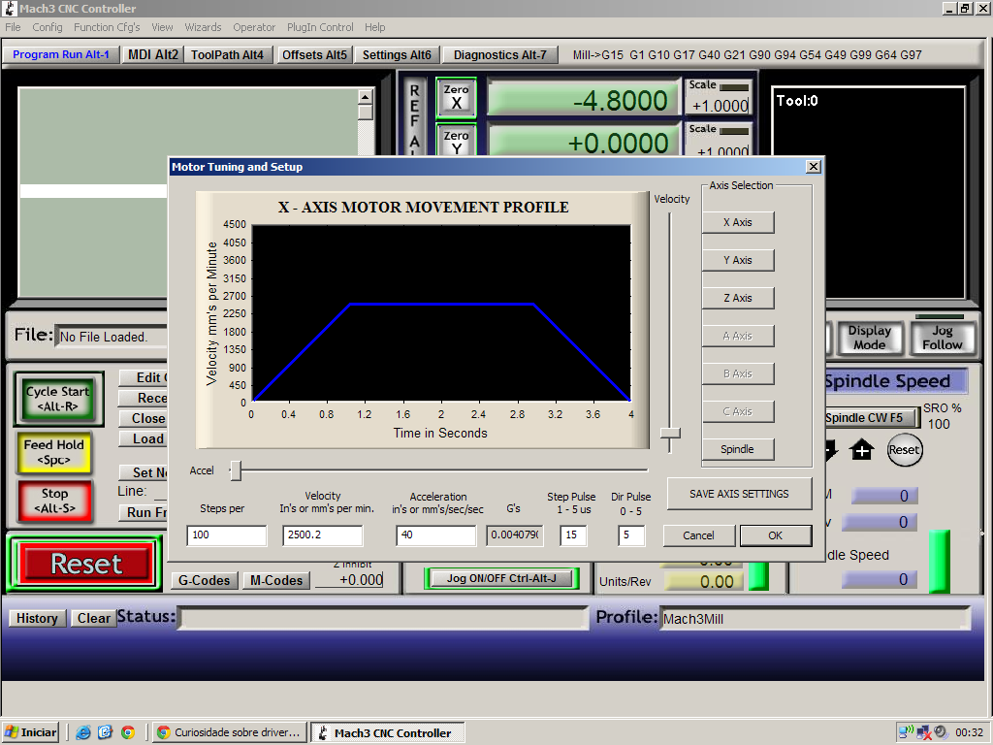Click the taskbar clock showing 00:32
993x745 pixels.
[969, 732]
